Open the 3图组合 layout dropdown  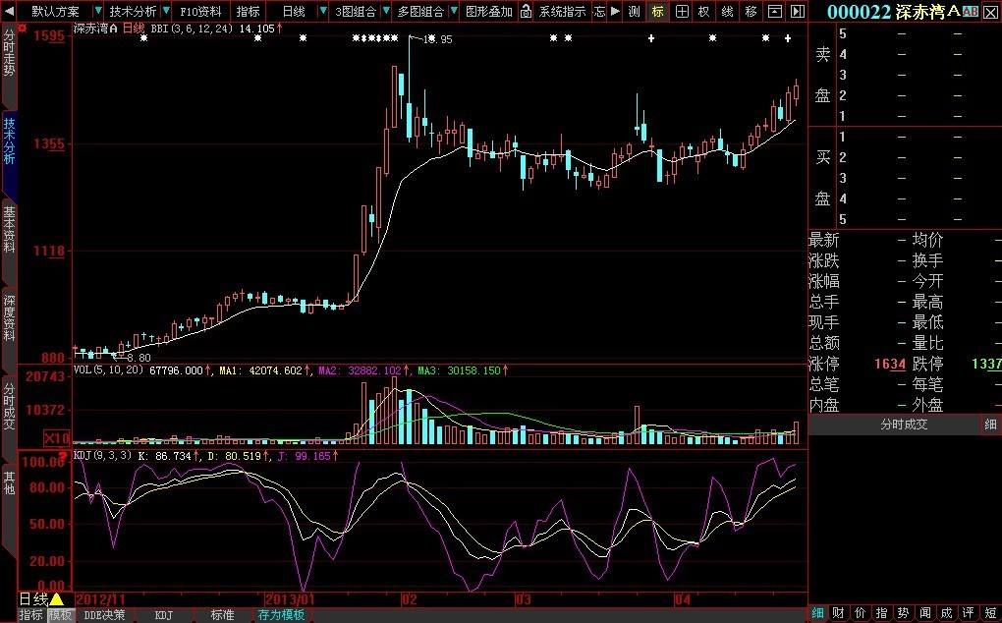354,12
